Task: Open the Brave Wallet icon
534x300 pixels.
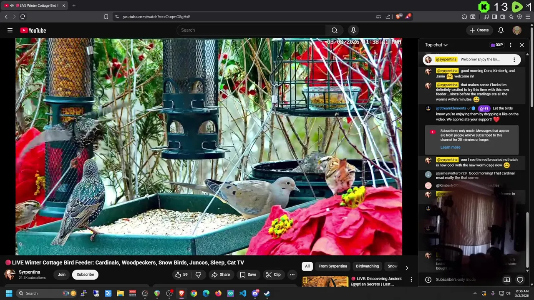Action: pos(503,17)
